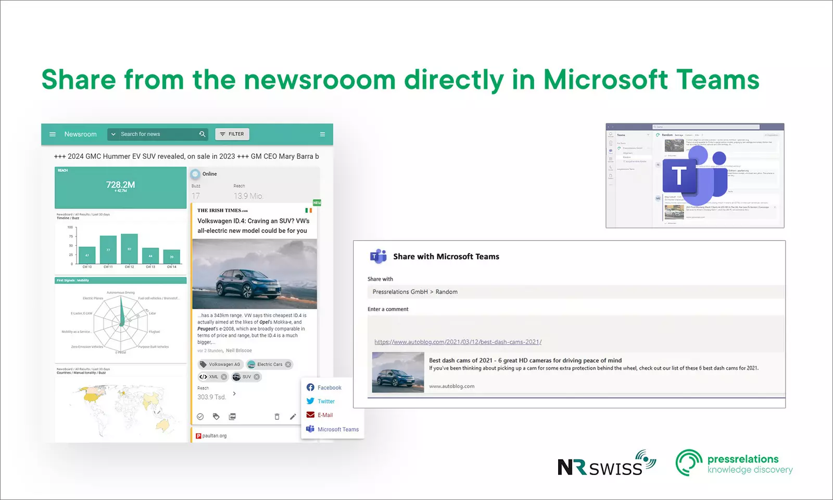Screen dimensions: 833x500
Task: Select the CW 10 bar in the Buzz chart
Action: [x=87, y=255]
